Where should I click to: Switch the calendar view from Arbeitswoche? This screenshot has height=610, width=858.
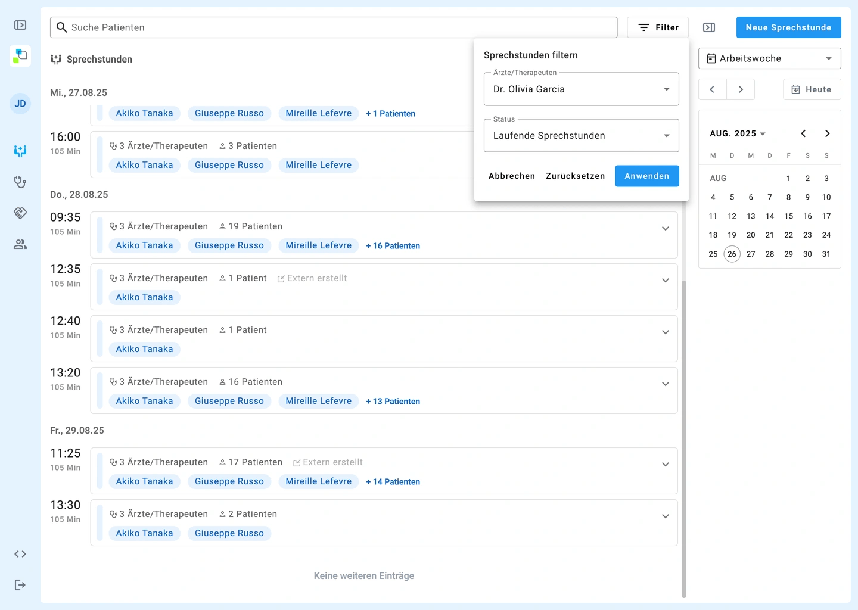tap(769, 58)
